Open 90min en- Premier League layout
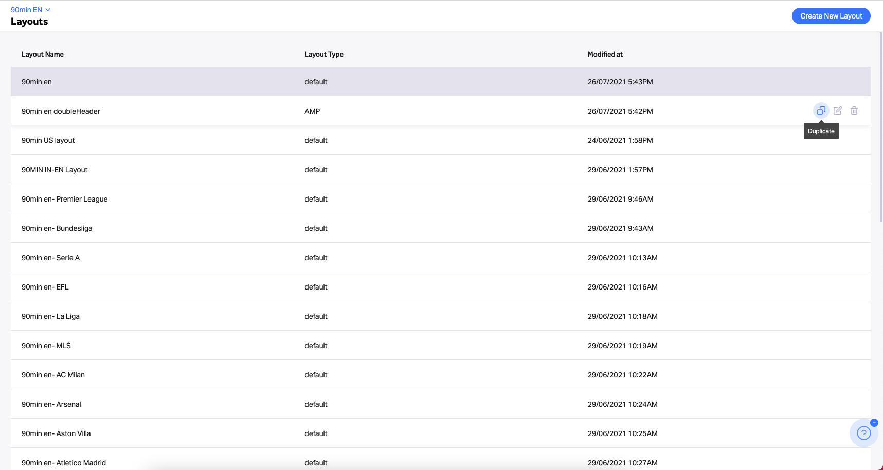Viewport: 883px width, 470px height. (x=441, y=199)
